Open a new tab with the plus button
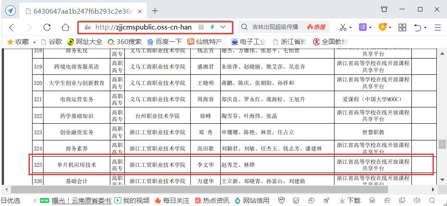Screen dimensions: 447x206 [x=155, y=11]
